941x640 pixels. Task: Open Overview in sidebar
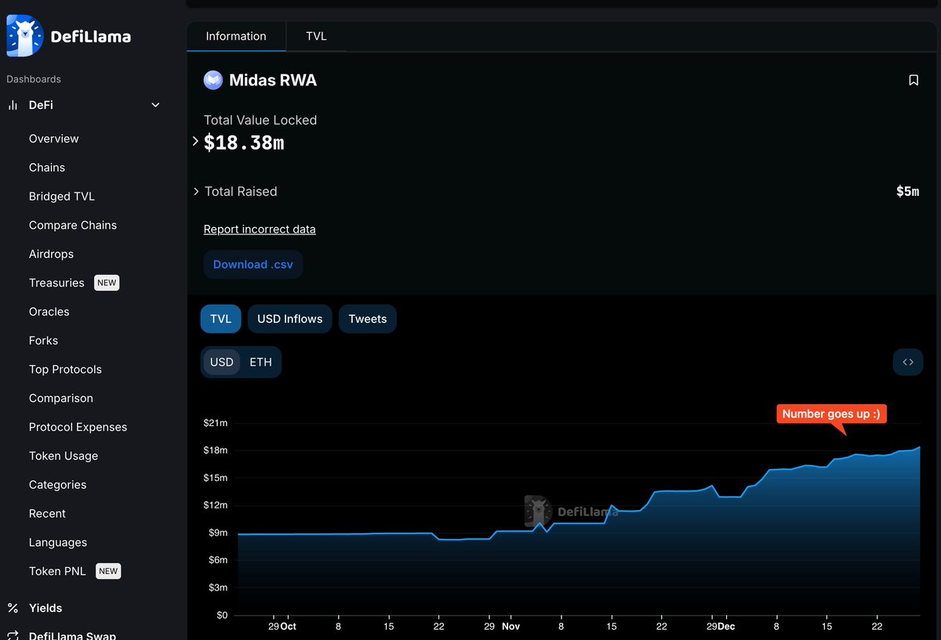[x=54, y=139]
